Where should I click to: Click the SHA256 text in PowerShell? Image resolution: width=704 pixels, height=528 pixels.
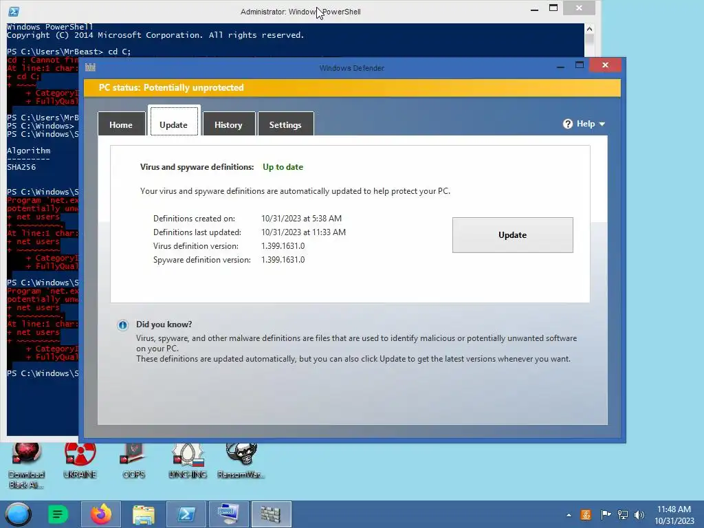(x=21, y=167)
